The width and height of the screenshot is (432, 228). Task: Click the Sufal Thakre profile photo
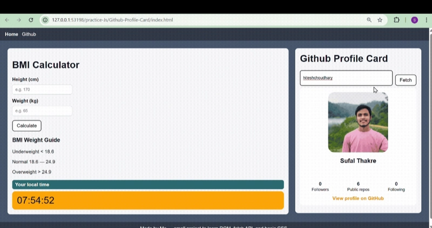tap(358, 122)
